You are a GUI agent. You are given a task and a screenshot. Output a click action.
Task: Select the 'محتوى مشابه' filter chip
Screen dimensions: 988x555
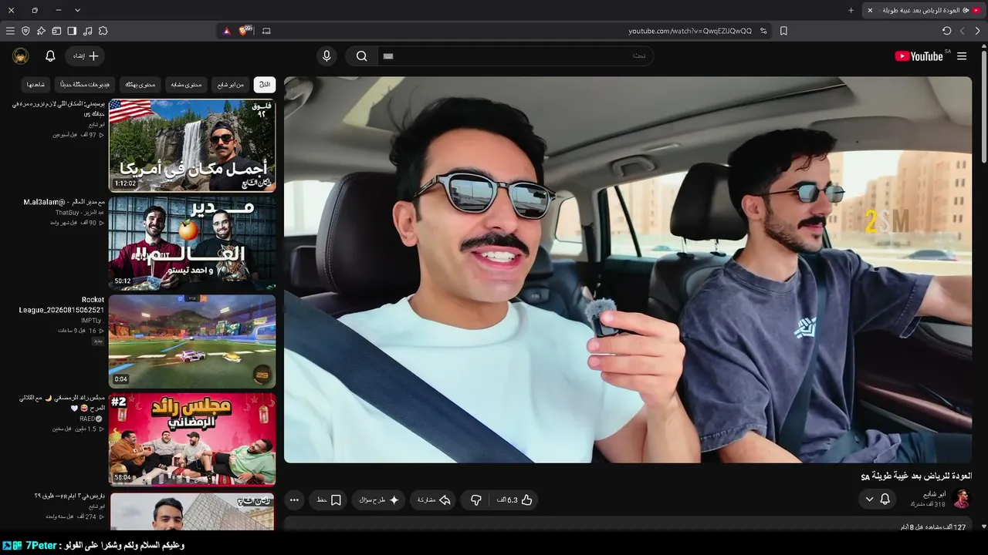[186, 84]
